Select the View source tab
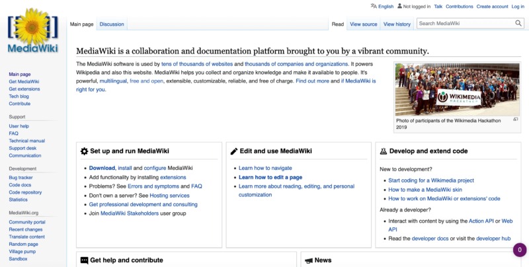 [x=364, y=24]
